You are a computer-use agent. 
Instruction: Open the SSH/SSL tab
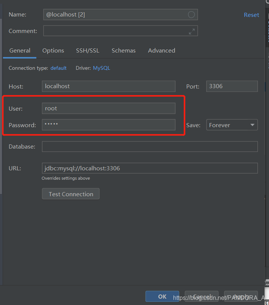coord(88,51)
